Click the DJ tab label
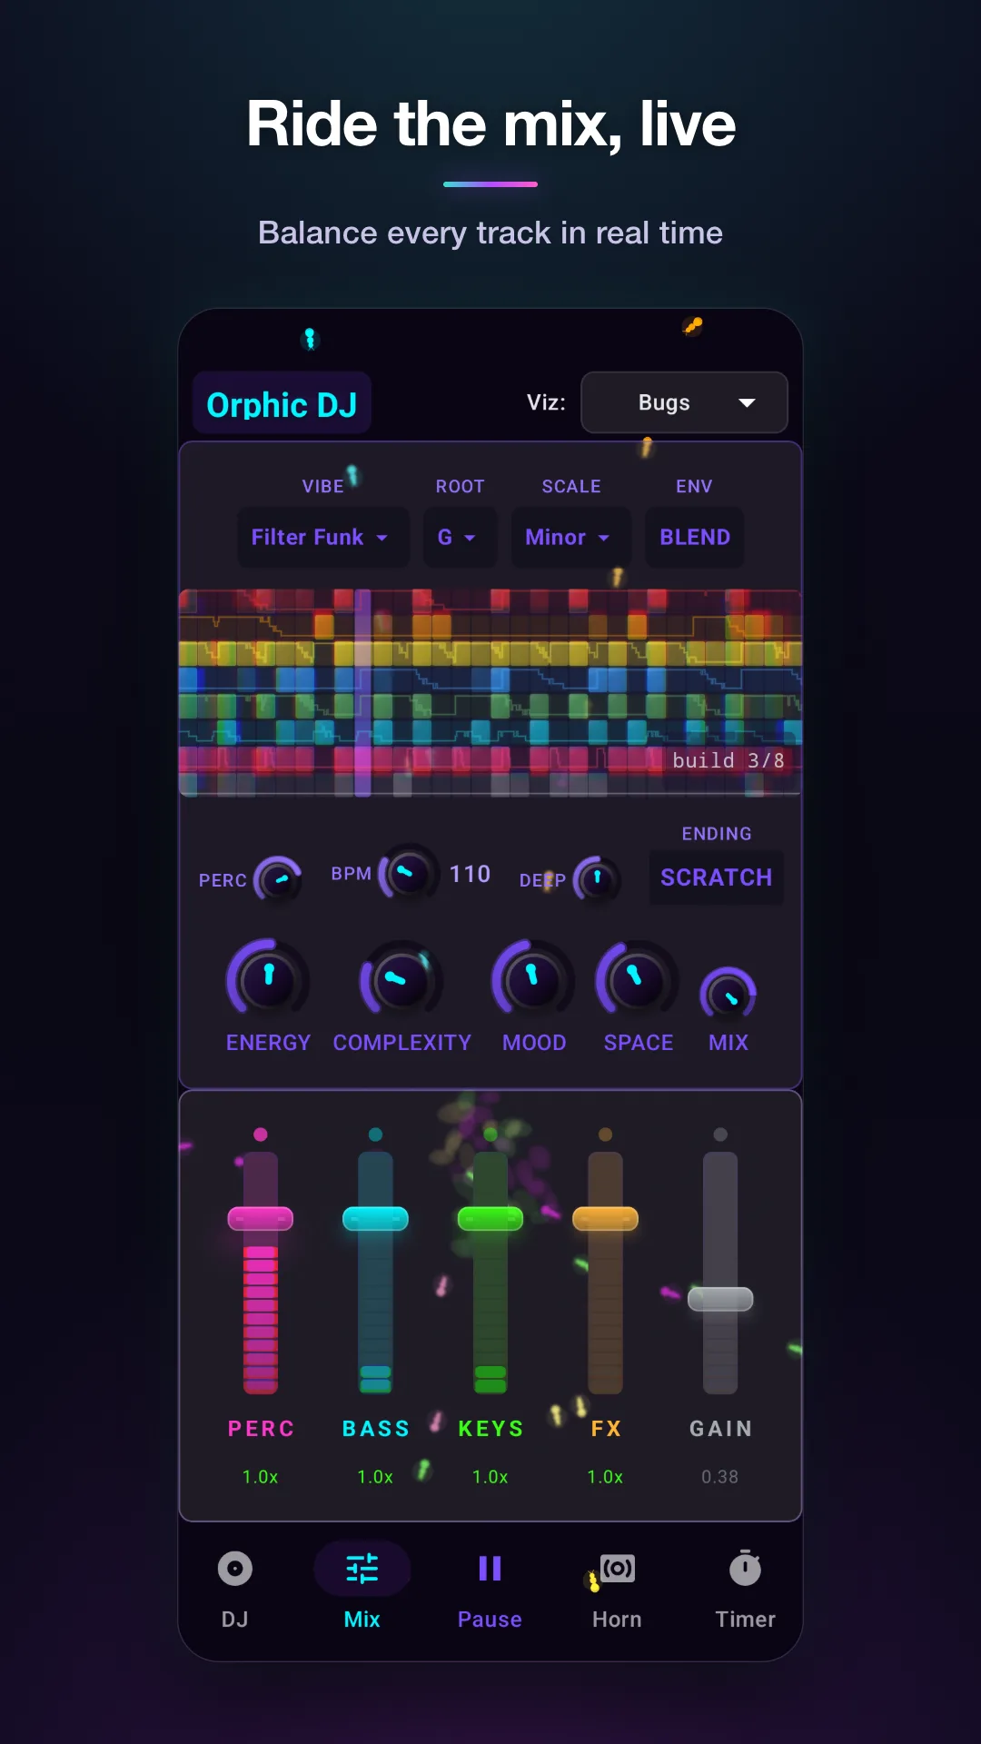The height and width of the screenshot is (1744, 981). click(x=234, y=1620)
